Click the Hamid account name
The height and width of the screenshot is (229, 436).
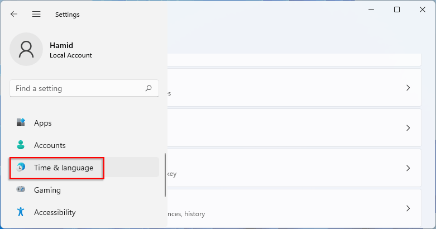click(60, 46)
